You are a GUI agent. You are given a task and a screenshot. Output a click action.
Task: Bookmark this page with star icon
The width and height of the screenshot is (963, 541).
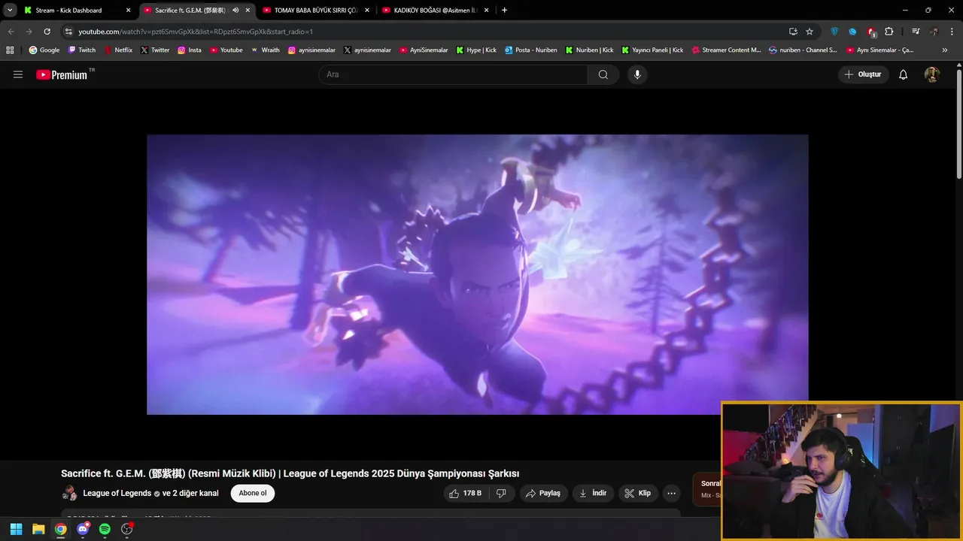point(810,32)
